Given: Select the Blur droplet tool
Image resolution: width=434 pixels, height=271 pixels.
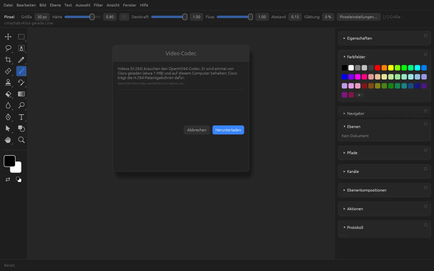Looking at the screenshot, I should pos(8,105).
